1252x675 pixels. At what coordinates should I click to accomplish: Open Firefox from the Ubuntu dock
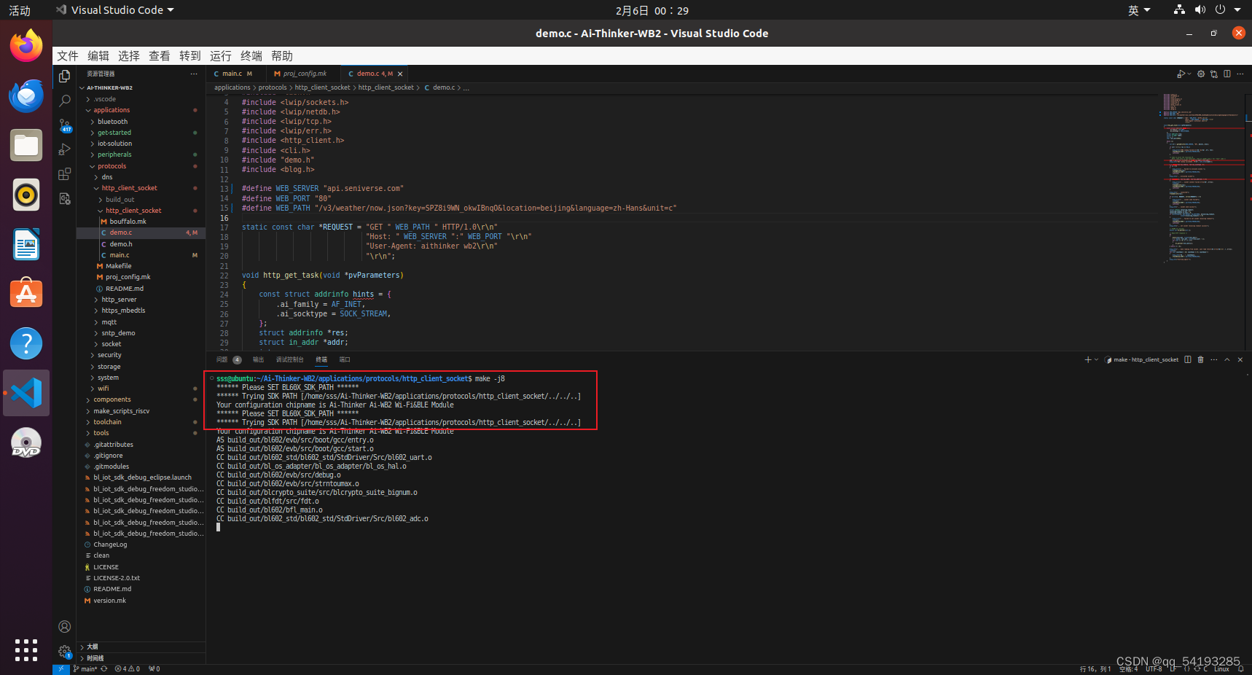pos(26,46)
